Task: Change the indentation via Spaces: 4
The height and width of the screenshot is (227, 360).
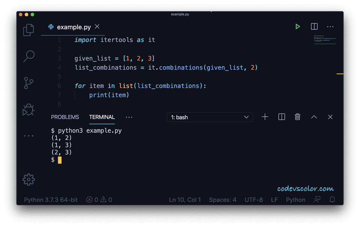Action: pos(222,200)
